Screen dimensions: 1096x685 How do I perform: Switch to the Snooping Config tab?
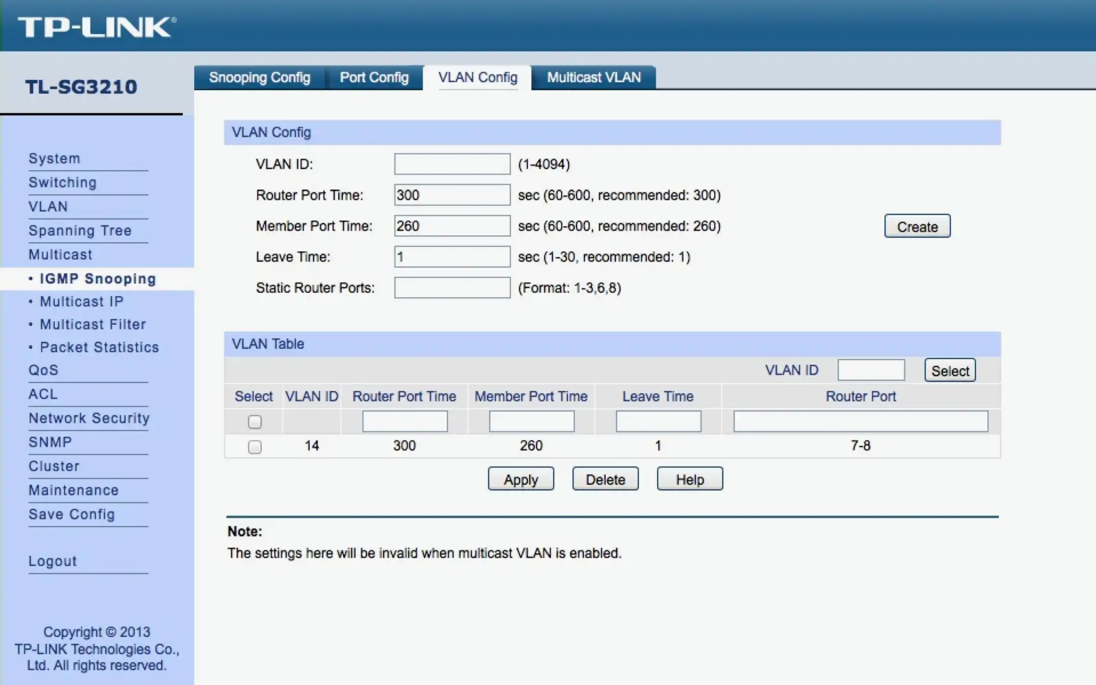coord(259,78)
